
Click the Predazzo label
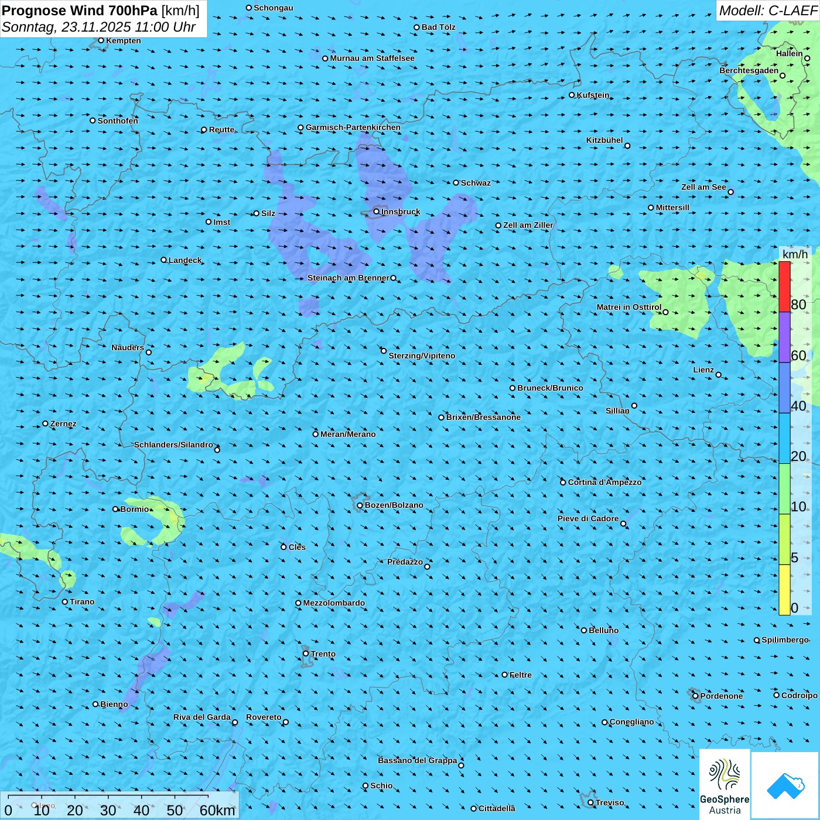point(405,562)
